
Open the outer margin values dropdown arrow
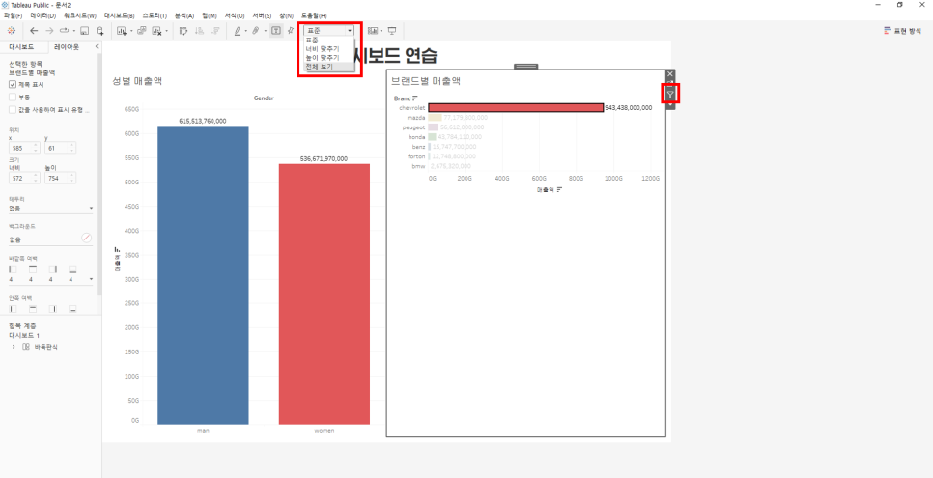pyautogui.click(x=91, y=279)
